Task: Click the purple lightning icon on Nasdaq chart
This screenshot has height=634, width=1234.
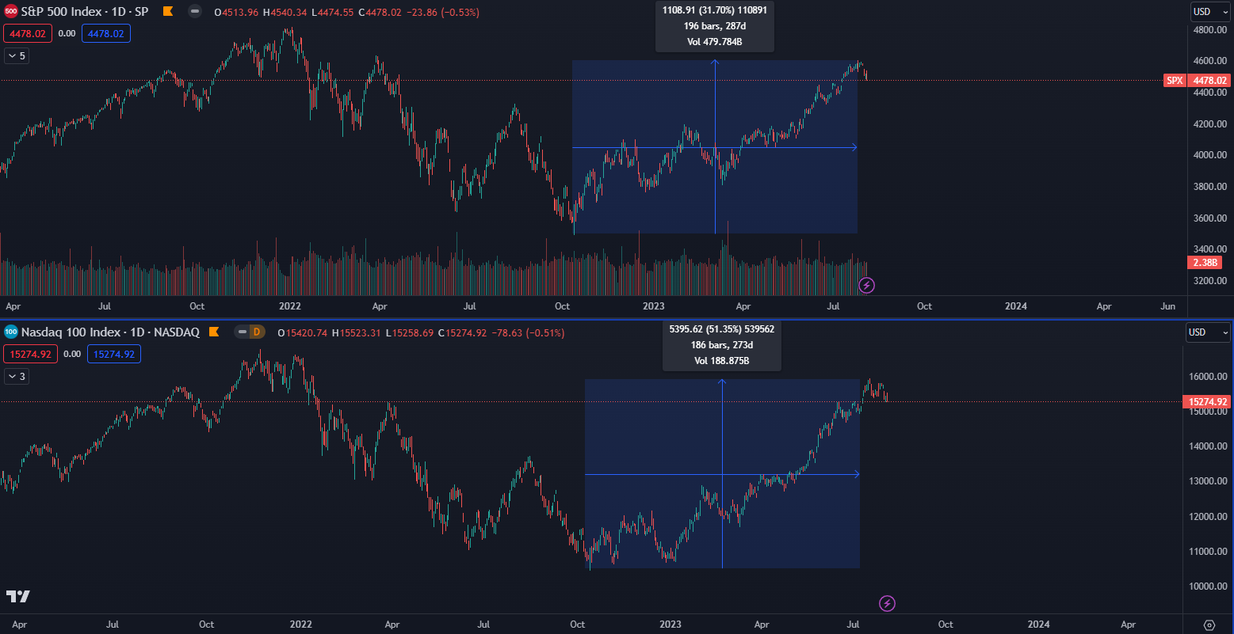Action: 887,604
